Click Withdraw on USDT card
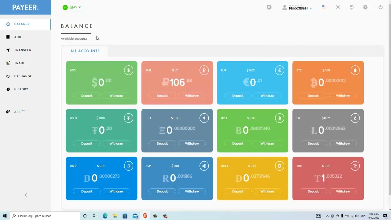 pyautogui.click(x=116, y=143)
